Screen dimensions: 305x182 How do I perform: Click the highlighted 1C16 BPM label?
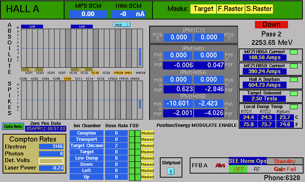[95, 73]
